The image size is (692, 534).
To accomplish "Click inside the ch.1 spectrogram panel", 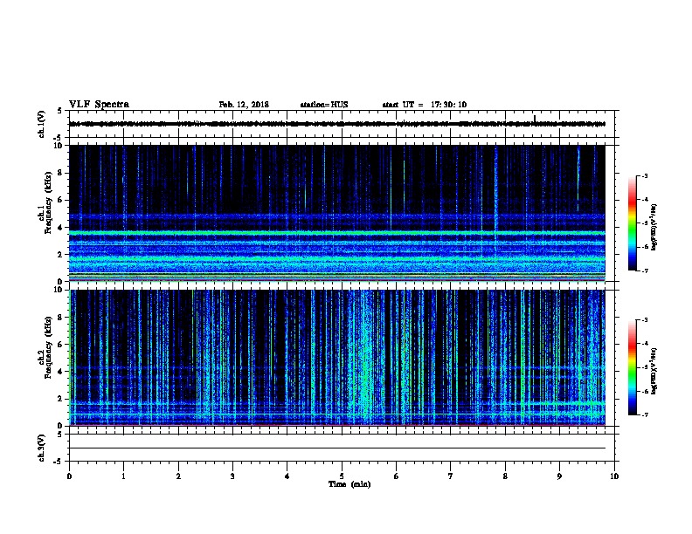I will tap(336, 213).
